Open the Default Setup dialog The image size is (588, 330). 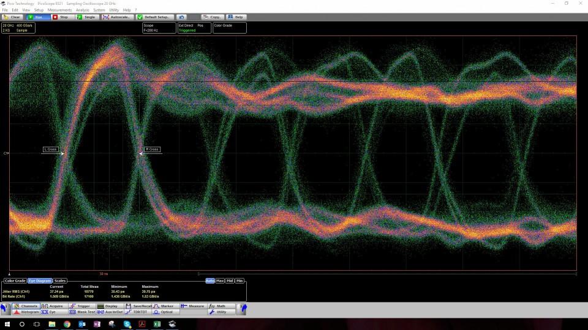[156, 17]
